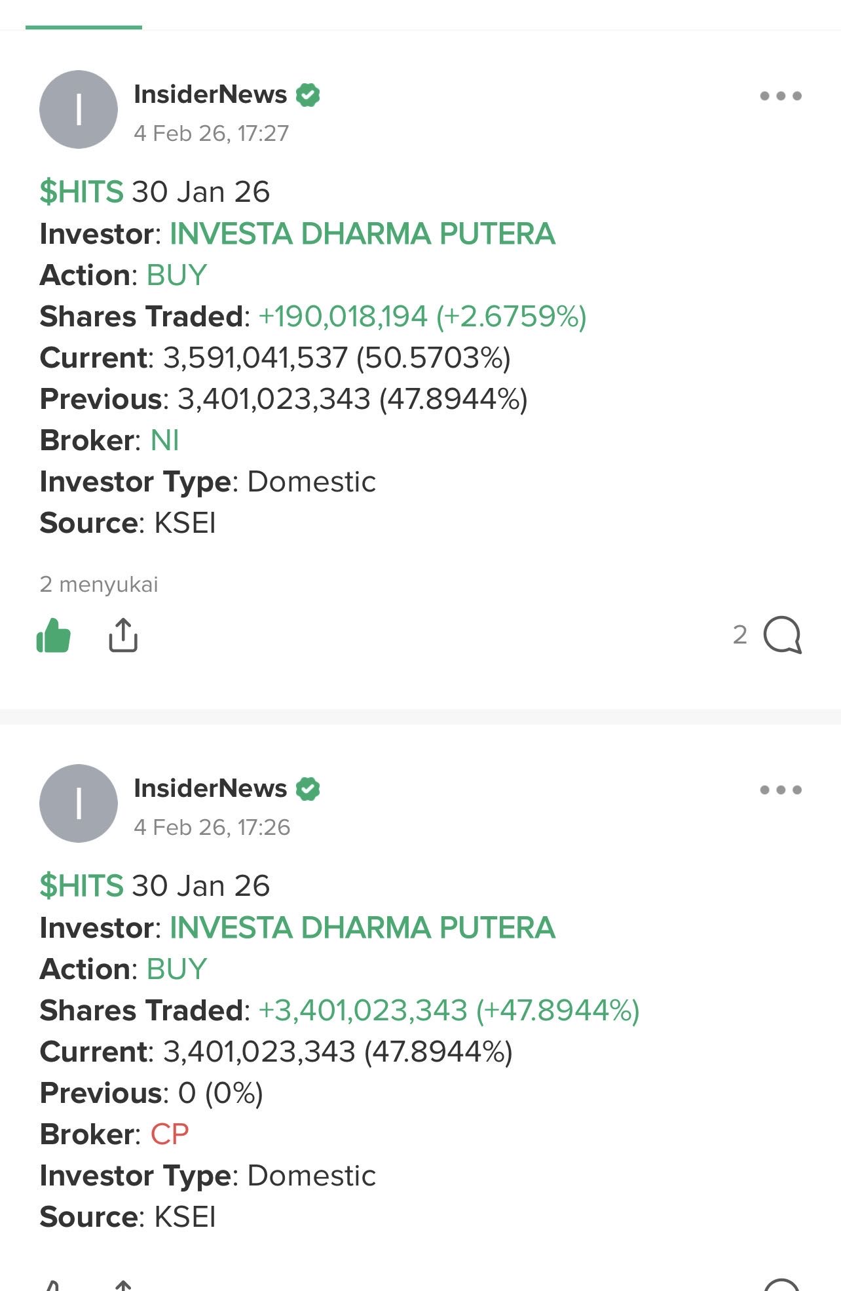Open INVESTA DHARMA PUTERA in second post
841x1291 pixels.
click(362, 928)
